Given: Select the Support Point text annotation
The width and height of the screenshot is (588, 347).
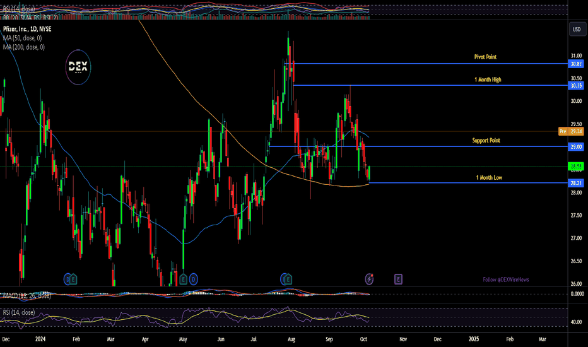Looking at the screenshot, I should (x=486, y=140).
